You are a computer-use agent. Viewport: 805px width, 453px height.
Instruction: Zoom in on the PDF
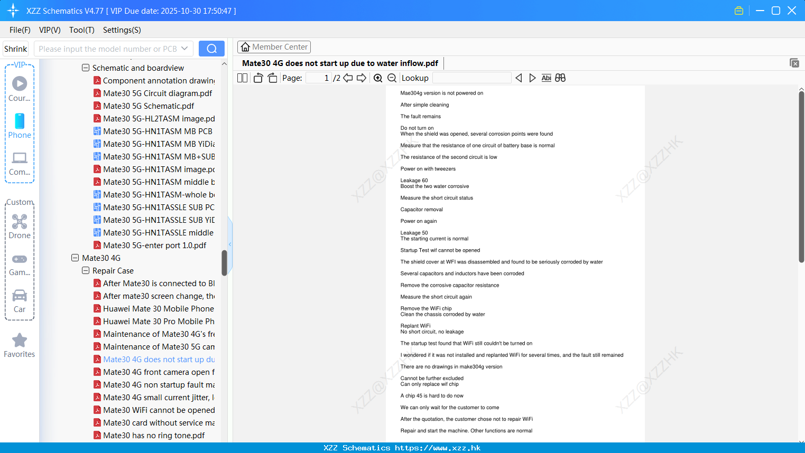pos(378,78)
